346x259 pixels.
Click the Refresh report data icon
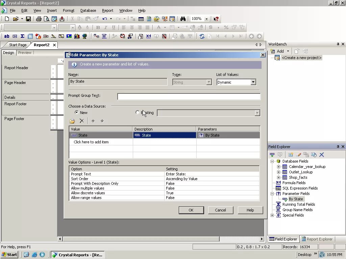[x=202, y=36]
